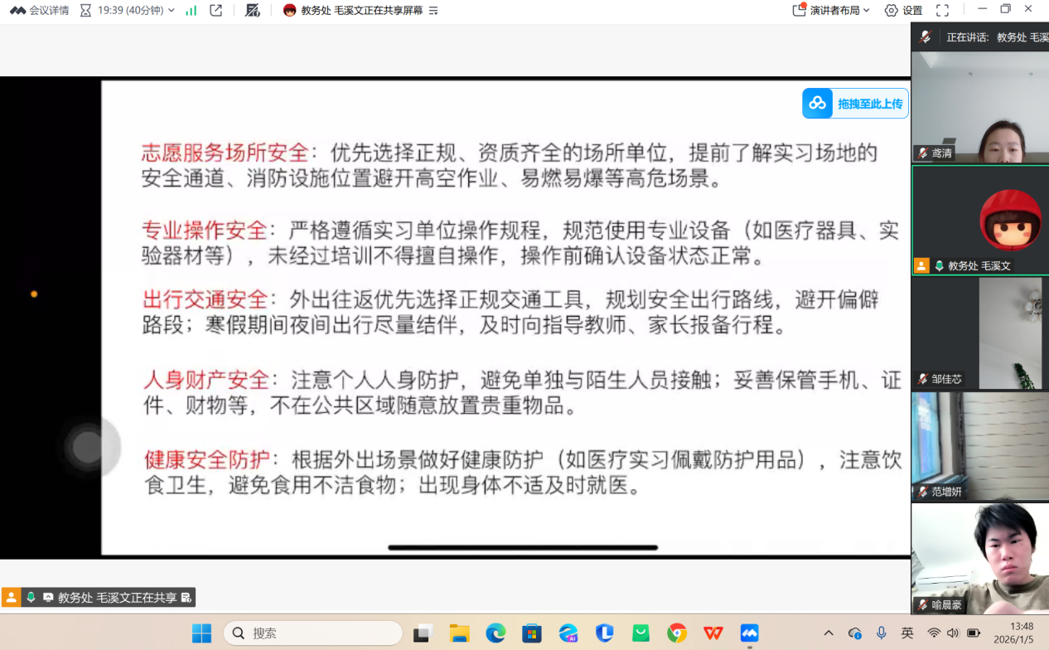The width and height of the screenshot is (1049, 650).
Task: Click the watermark icon in top bar
Action: 253,11
